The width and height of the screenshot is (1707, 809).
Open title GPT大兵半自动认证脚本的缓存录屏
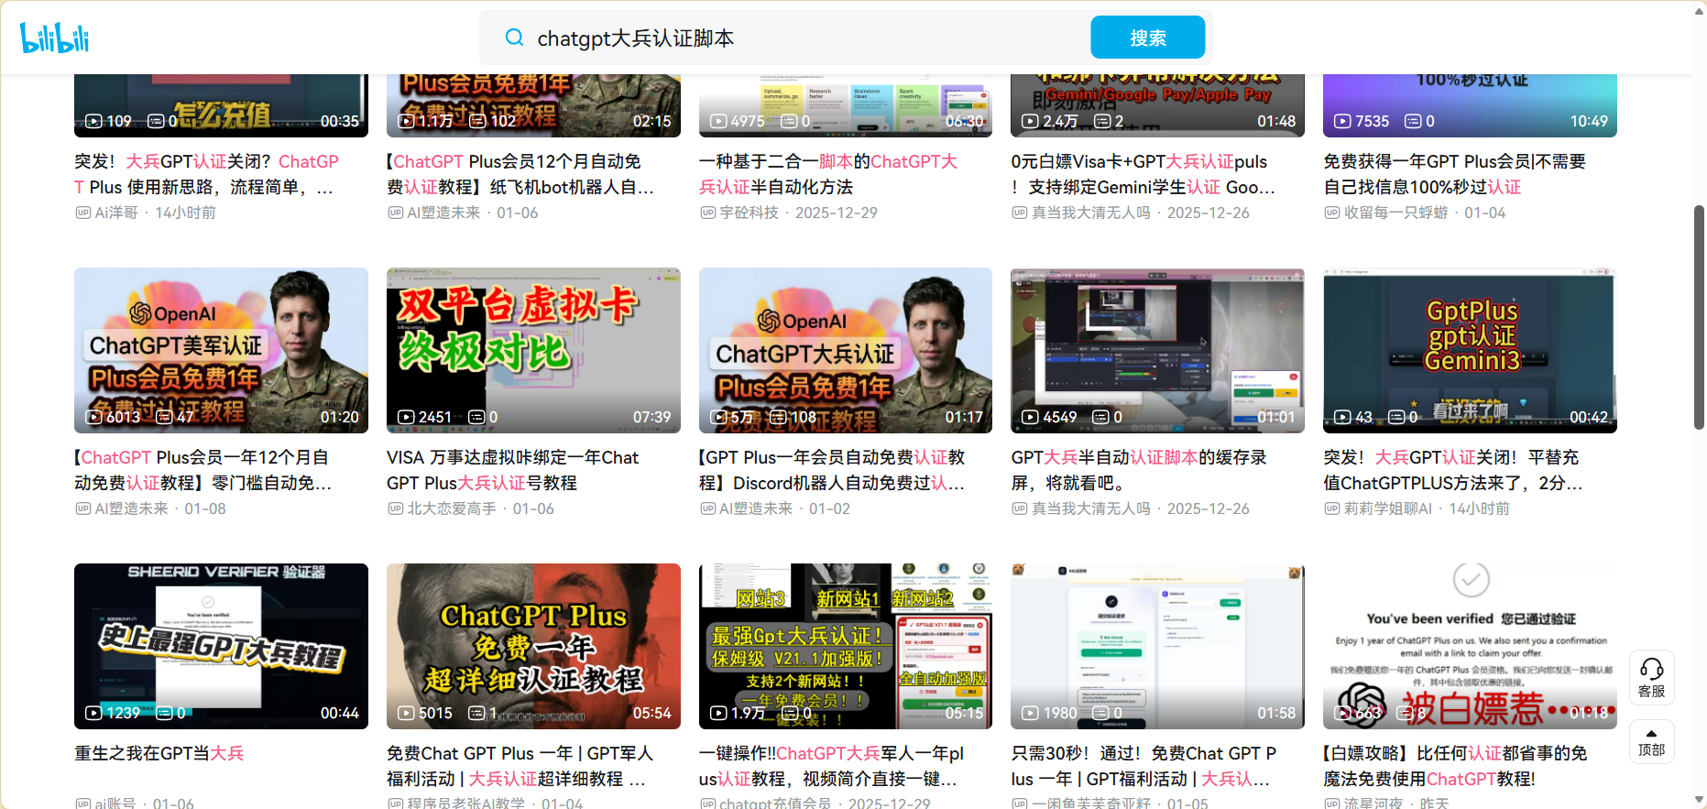[x=1139, y=470]
